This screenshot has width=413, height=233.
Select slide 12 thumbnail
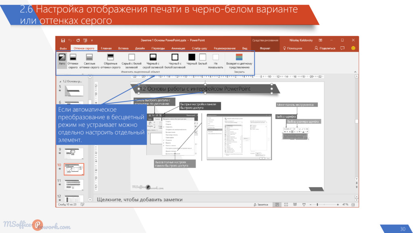[74, 198]
